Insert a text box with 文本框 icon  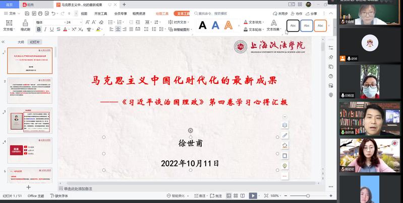(x=8, y=25)
